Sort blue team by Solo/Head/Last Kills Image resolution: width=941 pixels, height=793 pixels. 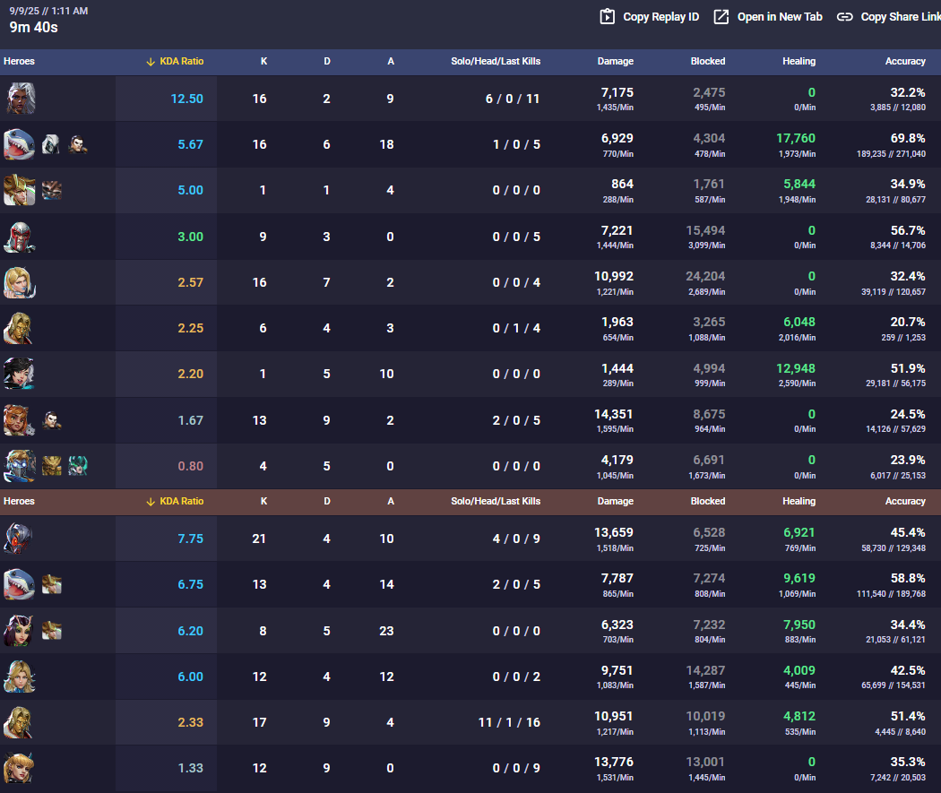(496, 61)
